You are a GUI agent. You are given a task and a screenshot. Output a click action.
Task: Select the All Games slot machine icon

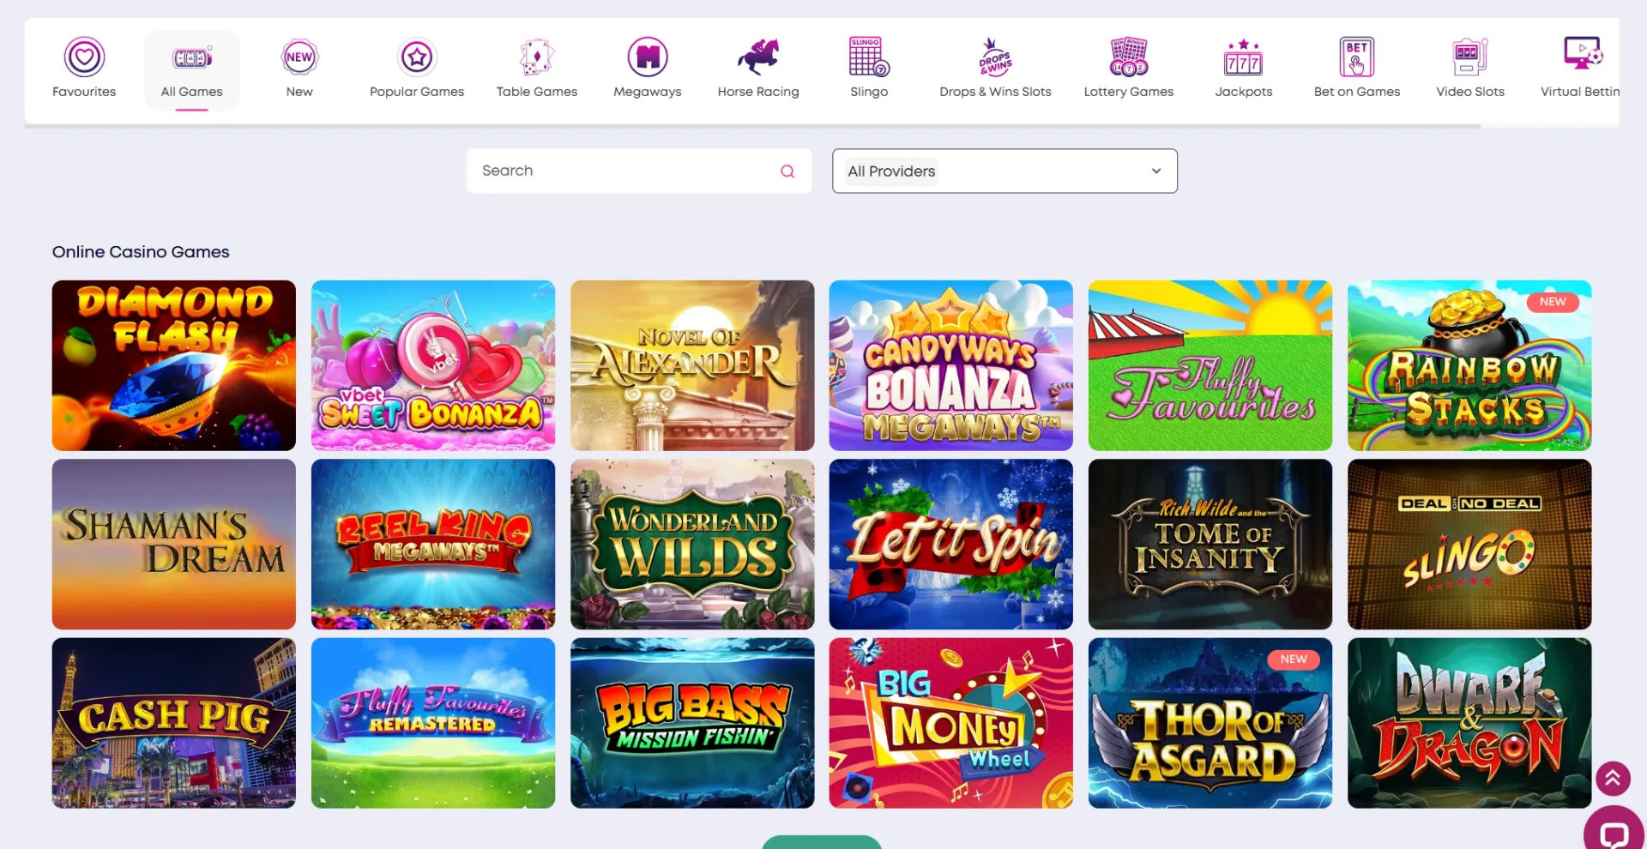[x=192, y=58]
